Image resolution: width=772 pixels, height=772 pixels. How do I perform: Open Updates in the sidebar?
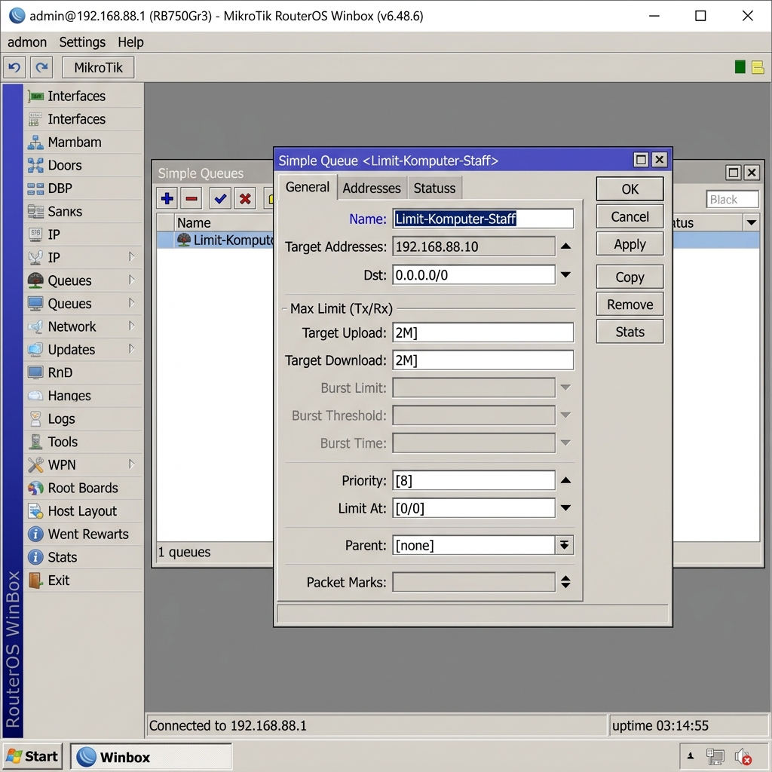pos(83,350)
